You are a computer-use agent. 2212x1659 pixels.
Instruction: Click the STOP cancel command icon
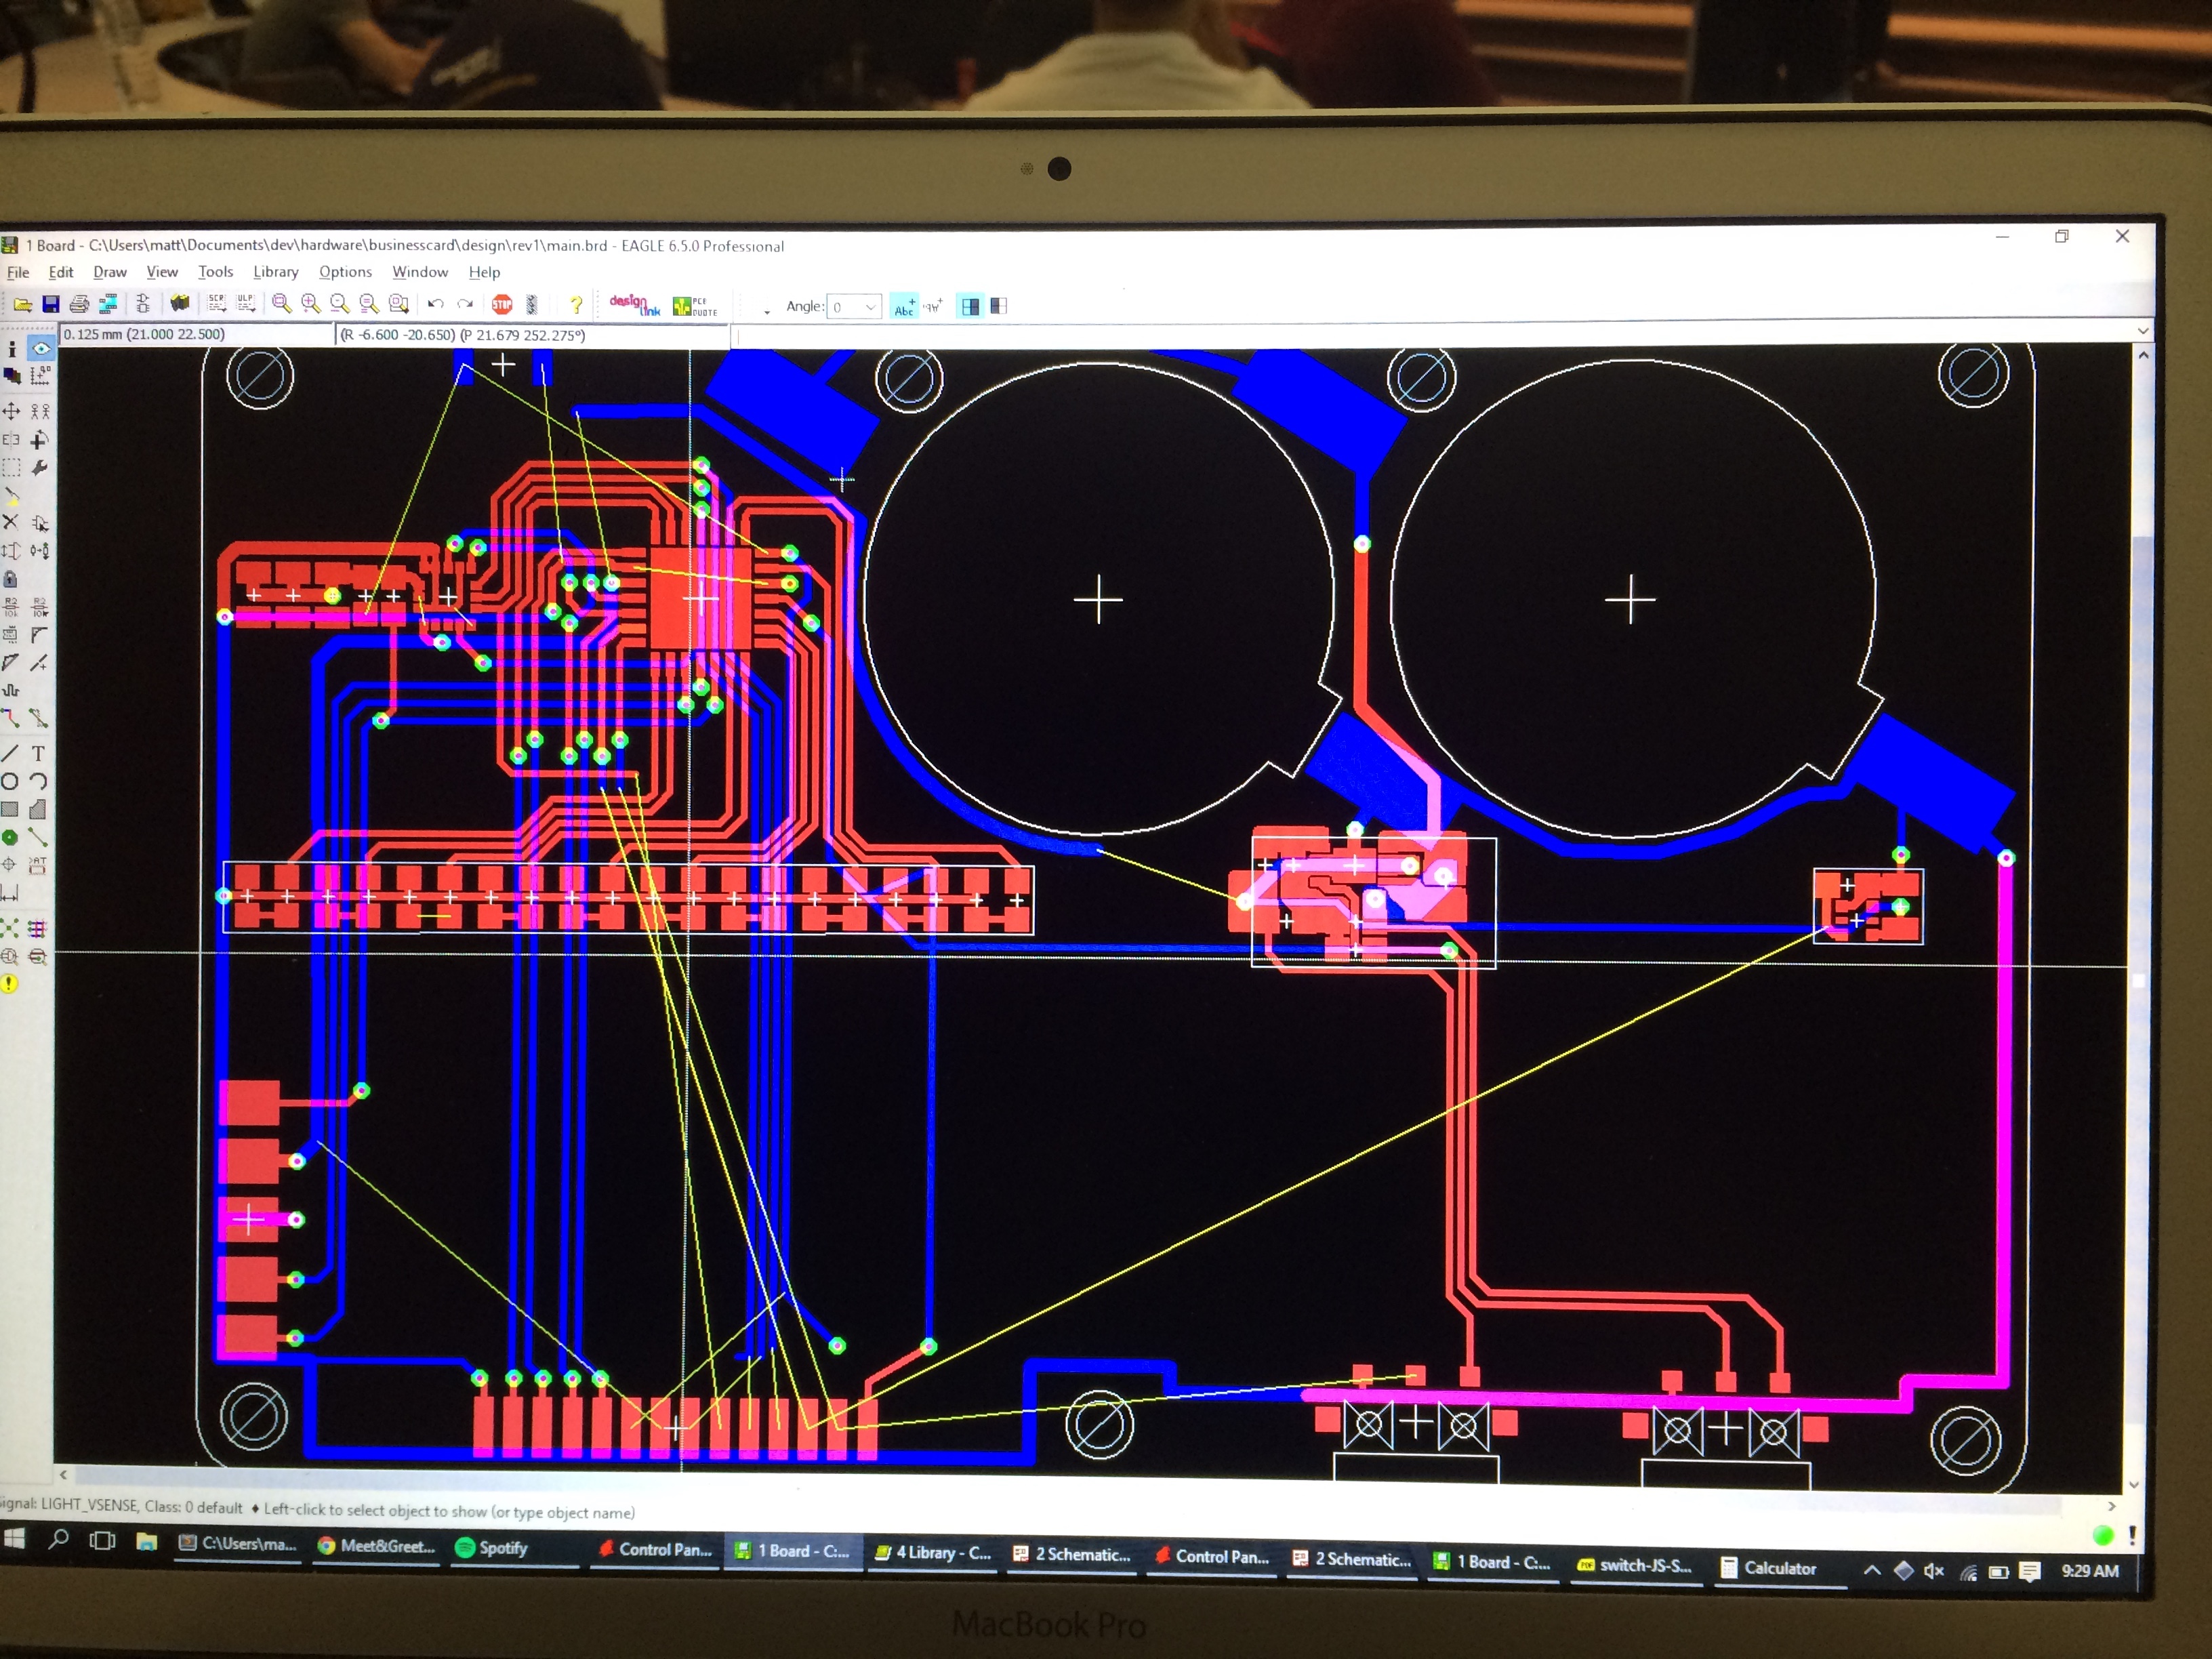502,304
